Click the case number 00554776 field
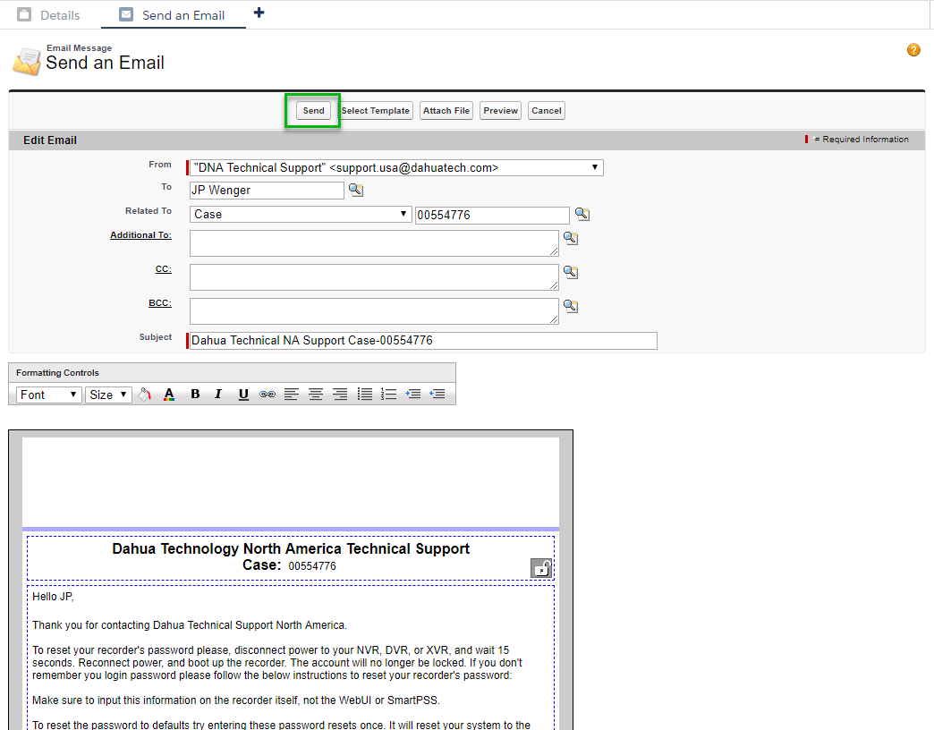 pos(492,215)
